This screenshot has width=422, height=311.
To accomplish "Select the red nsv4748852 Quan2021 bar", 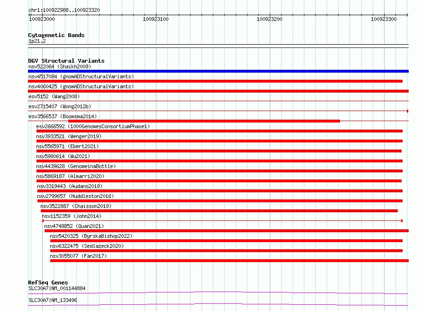I will [x=227, y=231].
